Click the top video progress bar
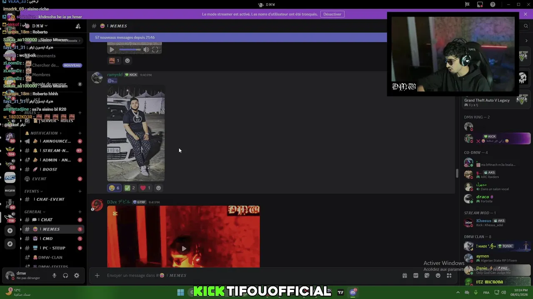This screenshot has height=299, width=533. (130, 49)
